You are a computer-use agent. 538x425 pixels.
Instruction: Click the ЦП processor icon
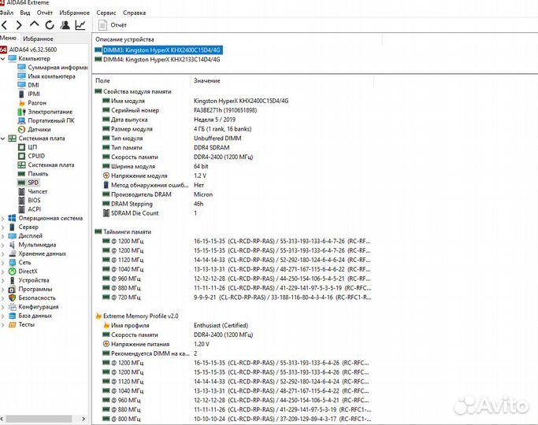coord(21,147)
